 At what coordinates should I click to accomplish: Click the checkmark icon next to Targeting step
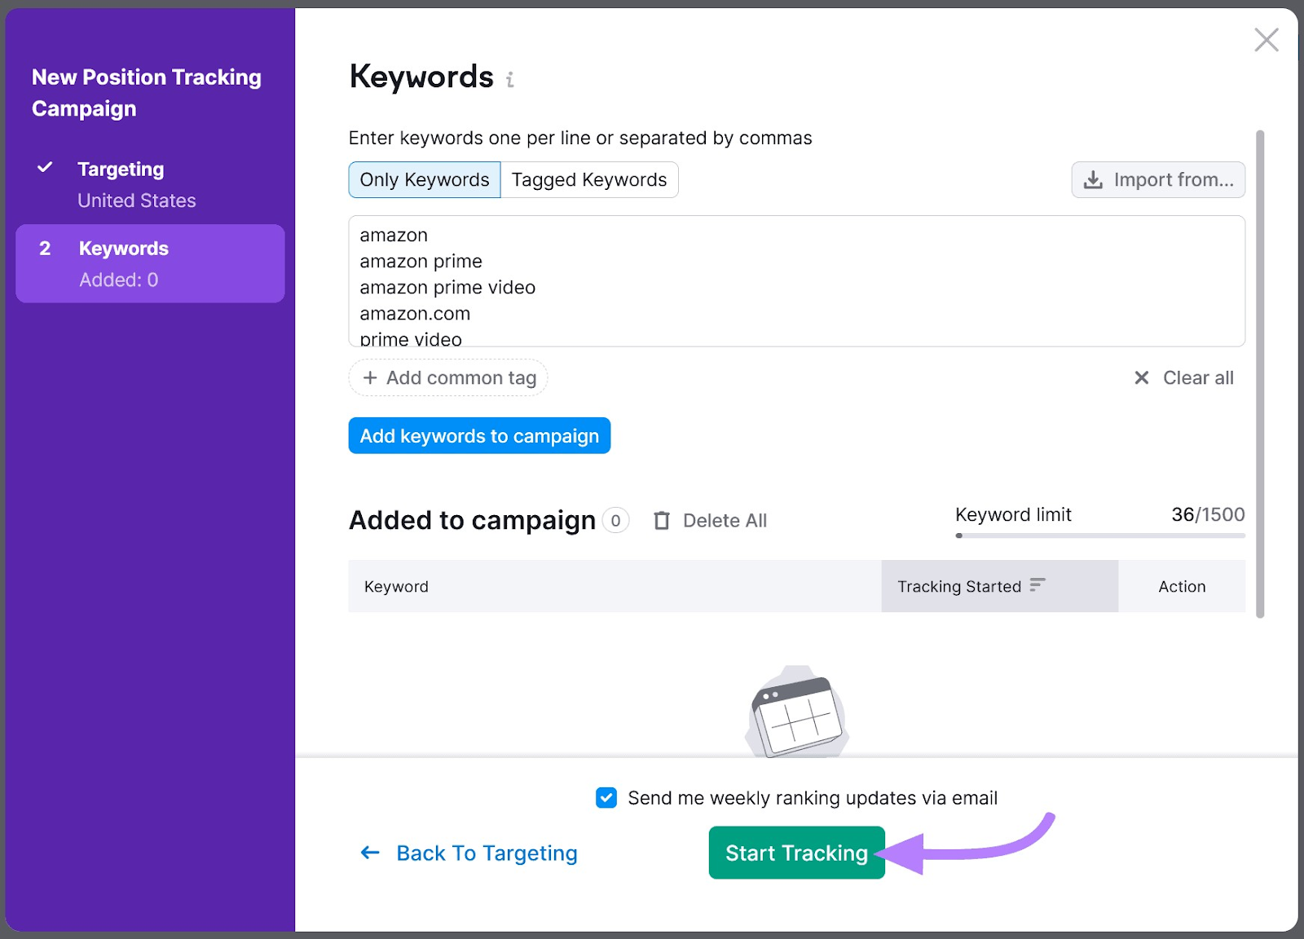click(43, 168)
